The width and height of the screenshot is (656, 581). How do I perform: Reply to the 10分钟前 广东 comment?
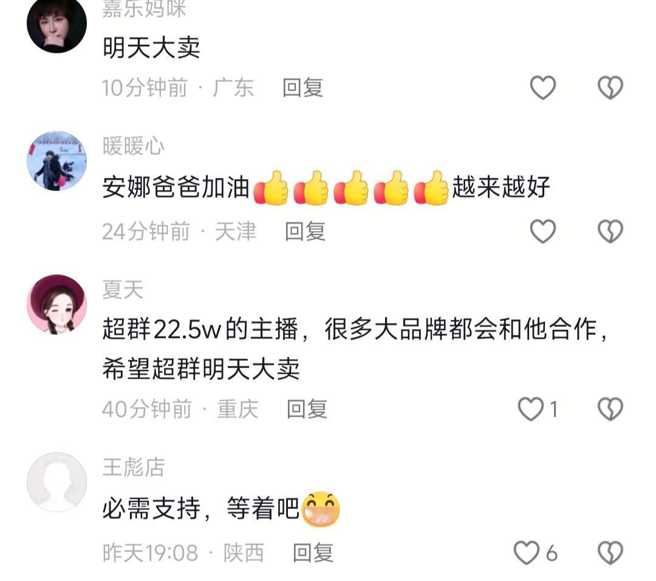point(303,88)
